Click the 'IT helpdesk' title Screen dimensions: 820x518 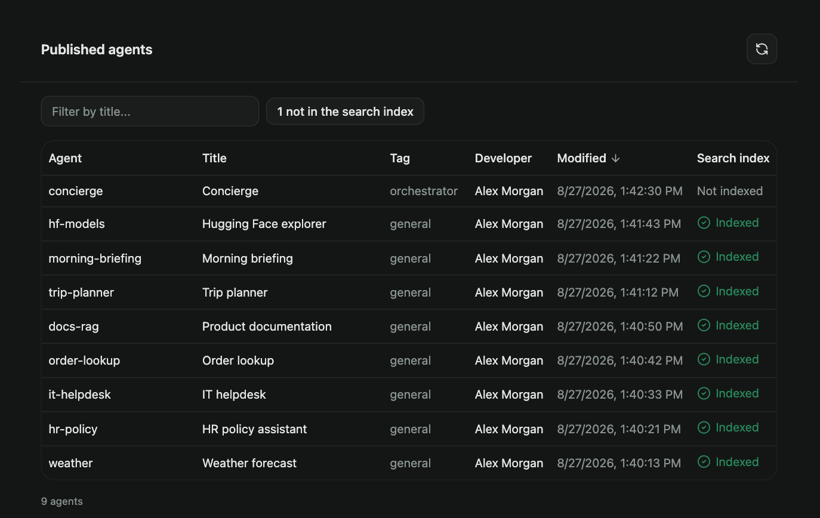[x=234, y=394]
